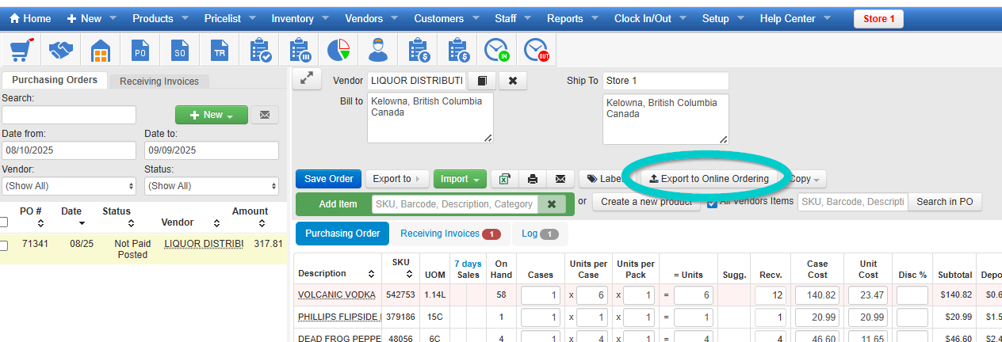Viewport: 1002px width, 342px height.
Task: Click the staff person icon
Action: [x=378, y=51]
